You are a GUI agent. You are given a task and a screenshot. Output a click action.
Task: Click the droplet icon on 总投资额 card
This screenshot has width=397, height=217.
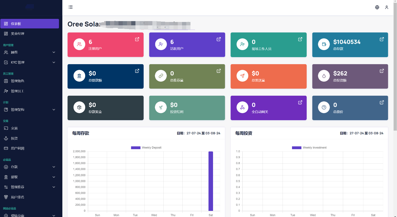click(324, 76)
